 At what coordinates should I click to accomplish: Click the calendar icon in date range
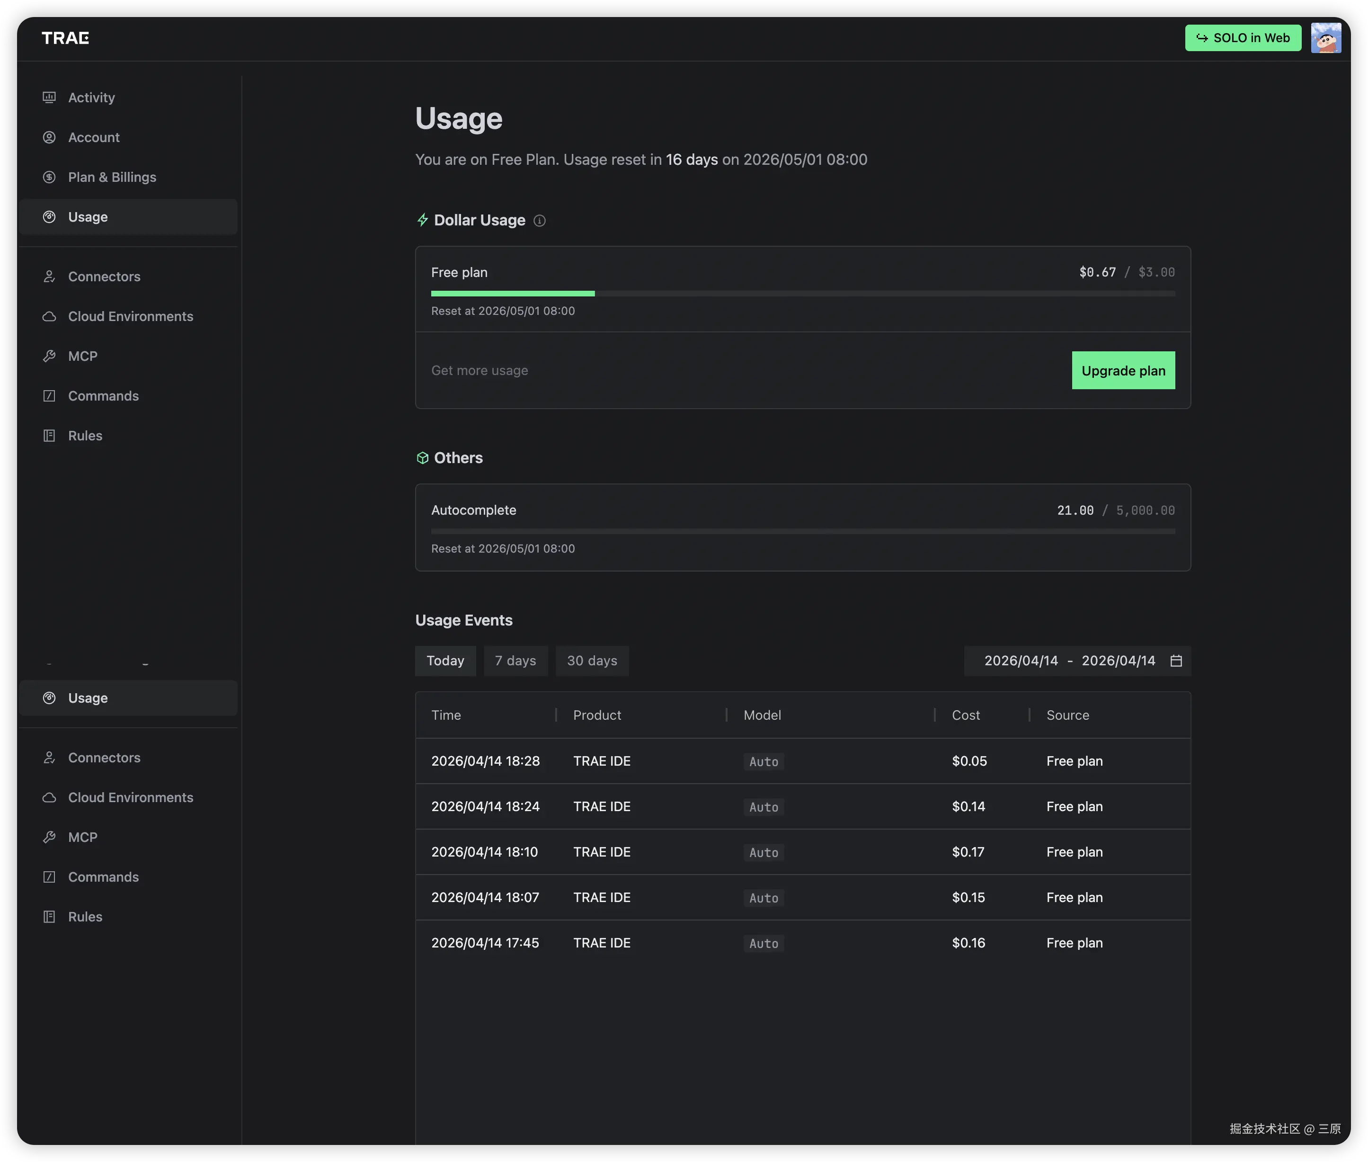point(1176,661)
